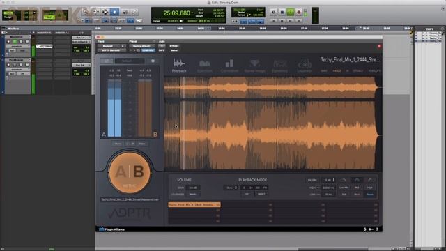Open MetricAB settings gear
Image resolution: width=446 pixels, height=251 pixels.
tap(153, 61)
